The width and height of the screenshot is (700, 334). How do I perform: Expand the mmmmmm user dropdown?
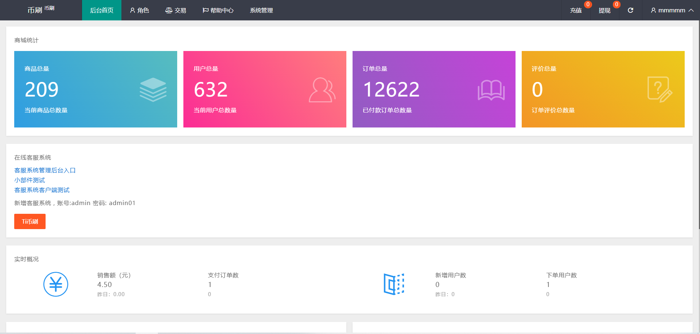point(672,10)
